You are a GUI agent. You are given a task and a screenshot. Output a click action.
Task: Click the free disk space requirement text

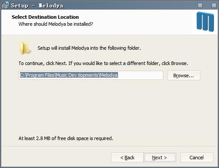pos(66,138)
